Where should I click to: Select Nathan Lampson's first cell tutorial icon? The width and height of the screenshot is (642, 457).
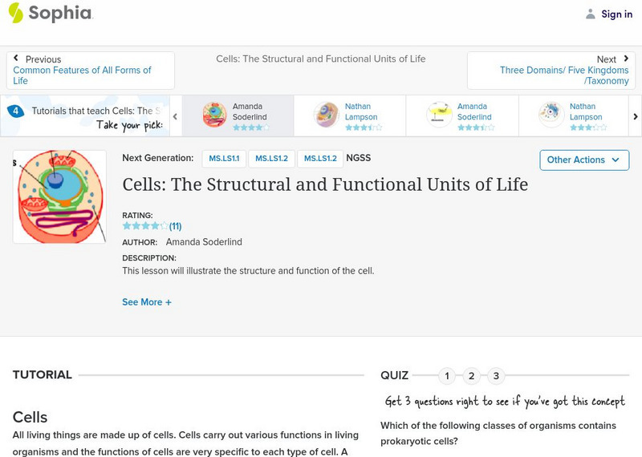(327, 115)
